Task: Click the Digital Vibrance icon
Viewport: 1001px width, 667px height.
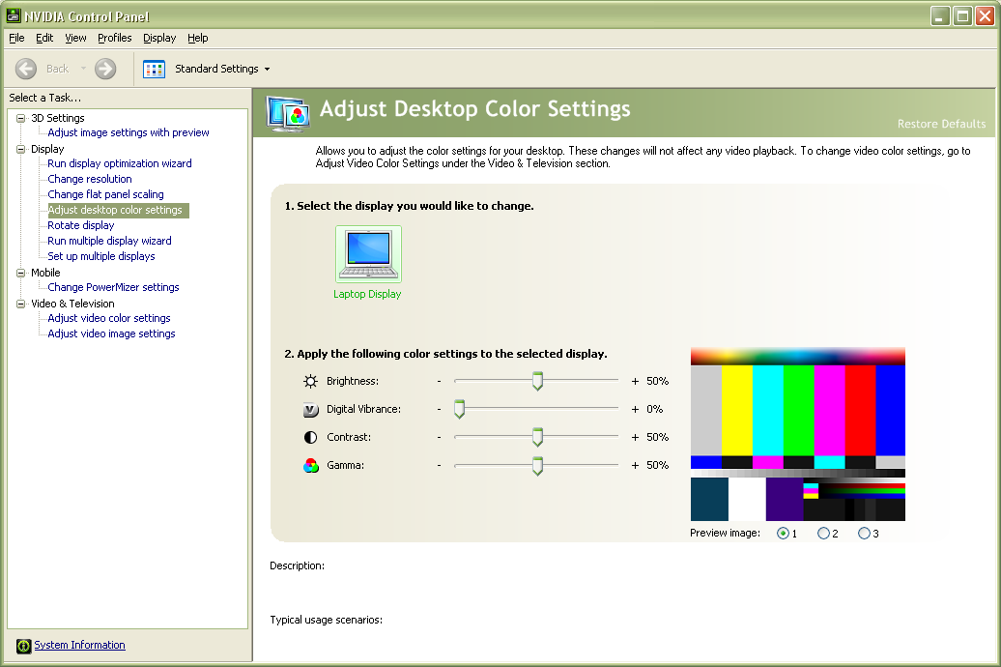Action: [x=310, y=410]
